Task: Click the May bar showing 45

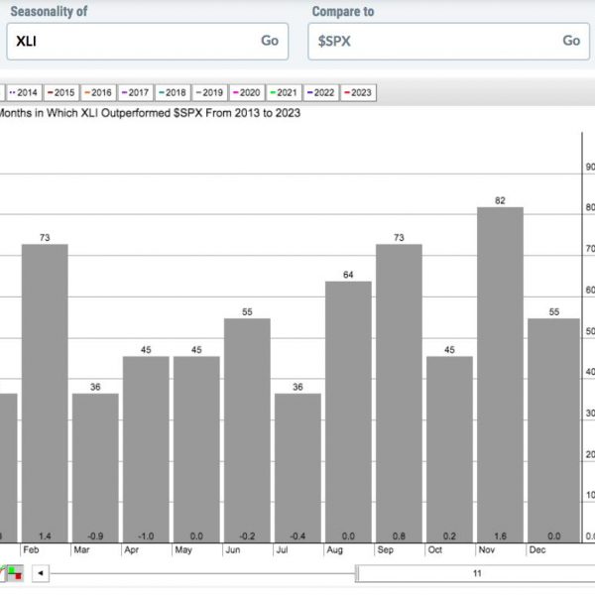Action: click(x=196, y=449)
